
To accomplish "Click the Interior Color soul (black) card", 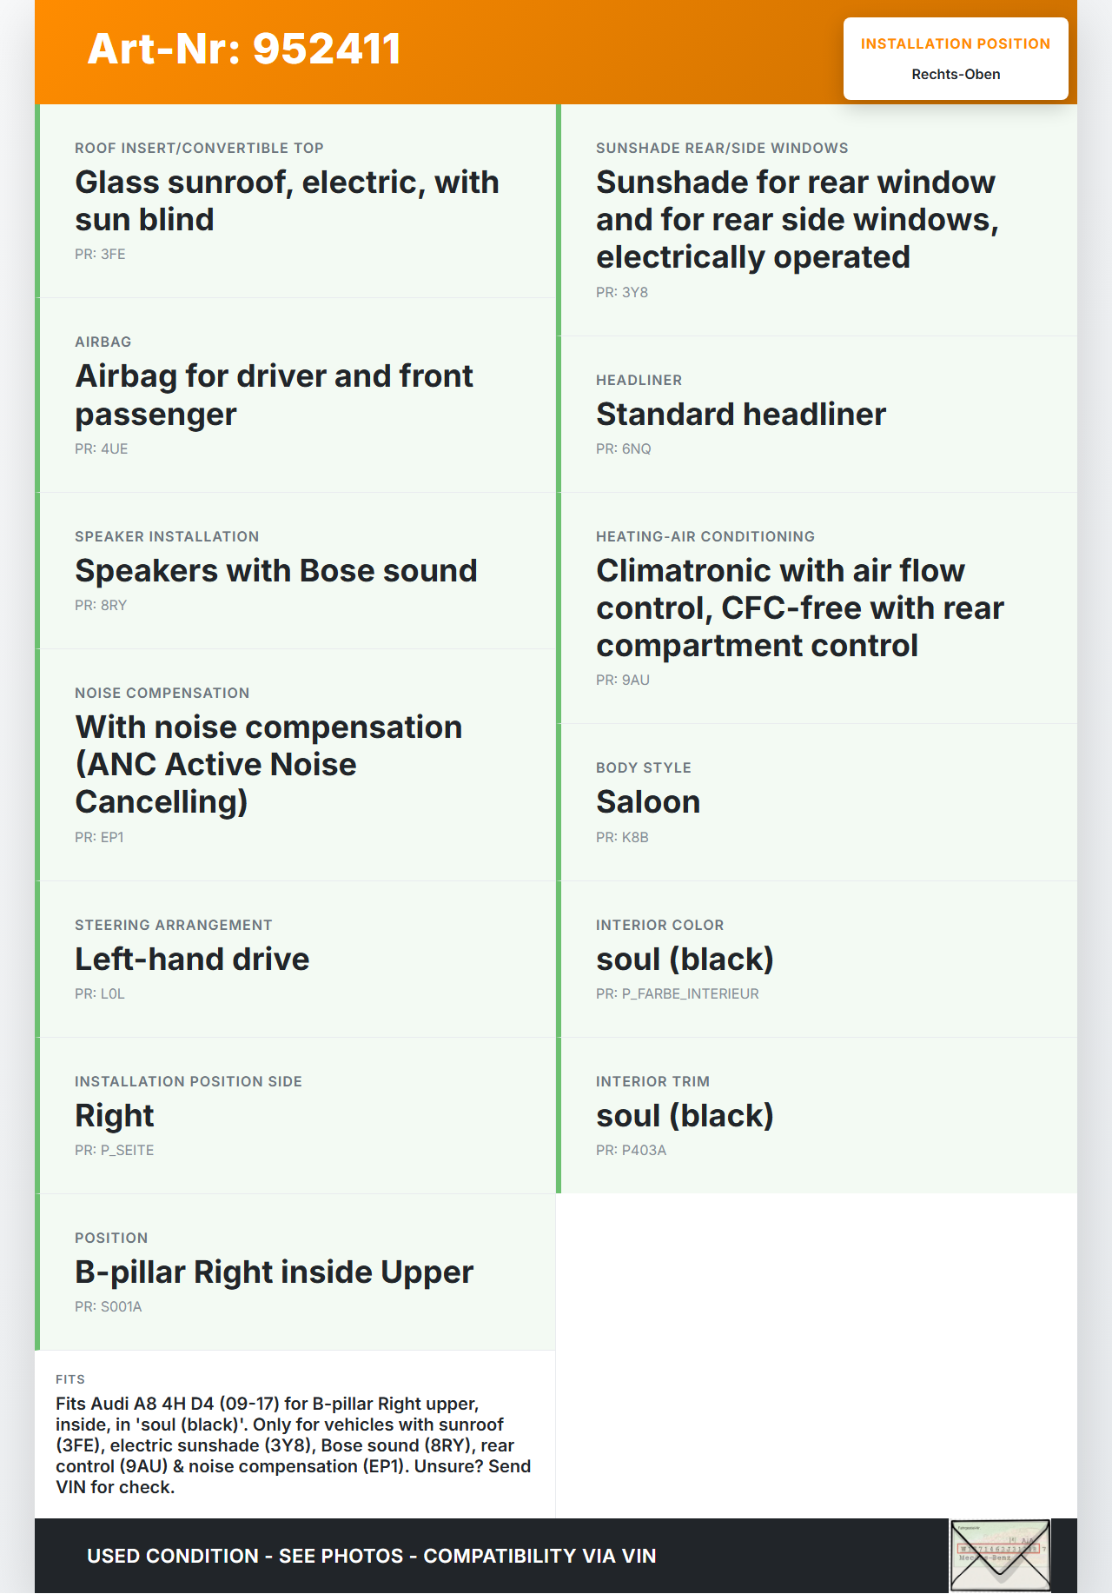I will (817, 960).
